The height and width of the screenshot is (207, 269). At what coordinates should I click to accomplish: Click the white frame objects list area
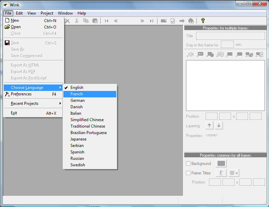(225, 86)
